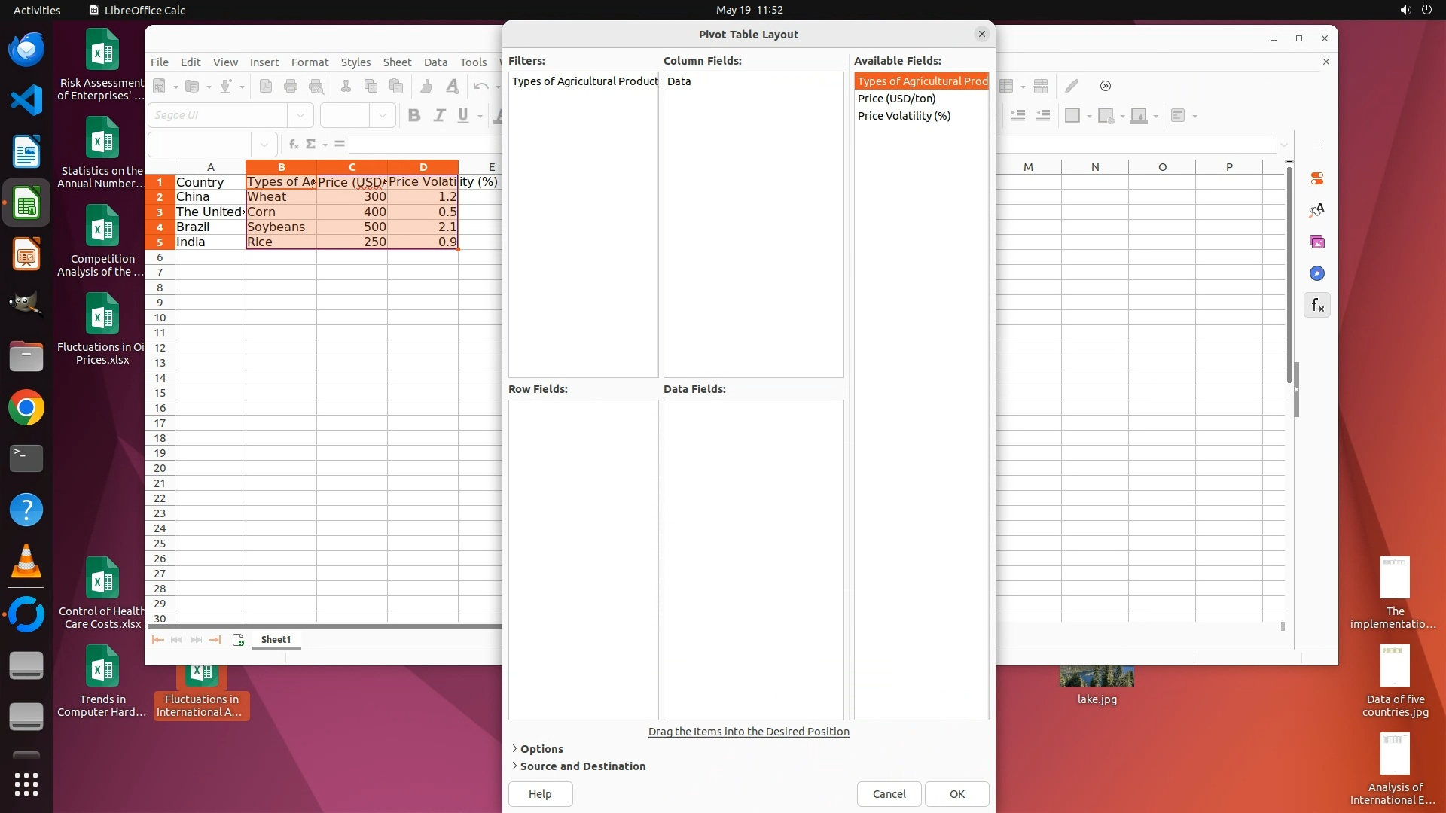Viewport: 1446px width, 813px height.
Task: Open Google Chrome from the dock
Action: pyautogui.click(x=26, y=408)
